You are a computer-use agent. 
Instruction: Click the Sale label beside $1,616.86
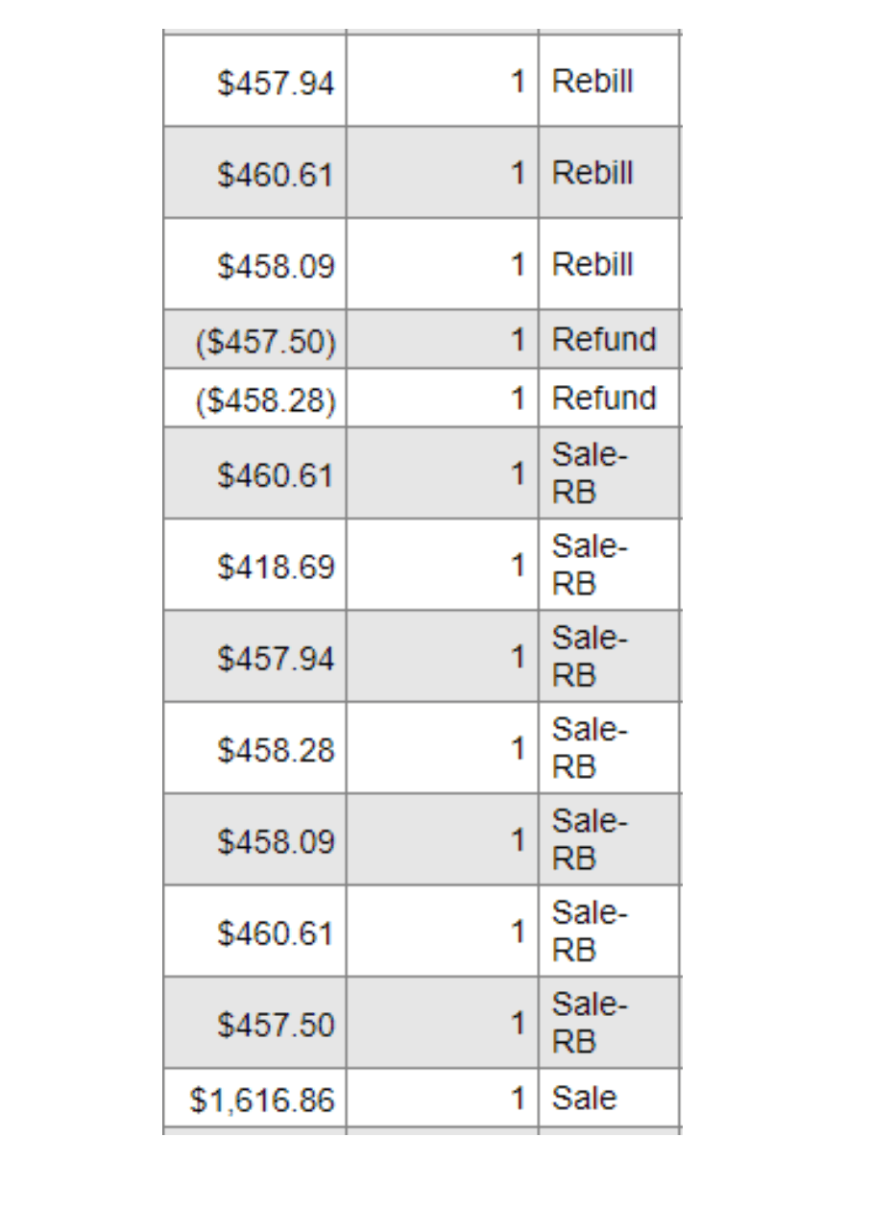(584, 1098)
